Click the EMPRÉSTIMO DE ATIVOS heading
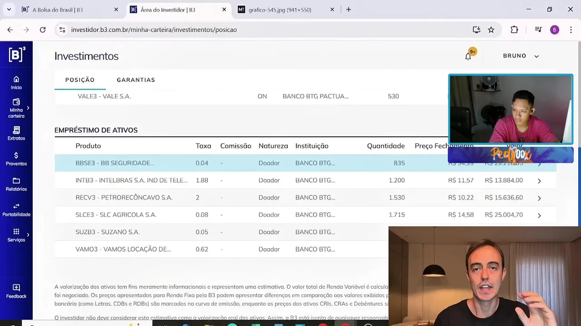The width and height of the screenshot is (581, 326). click(x=96, y=130)
